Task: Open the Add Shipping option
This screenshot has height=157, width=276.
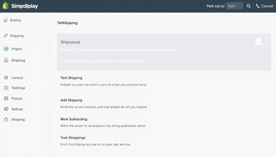Action: (71, 100)
